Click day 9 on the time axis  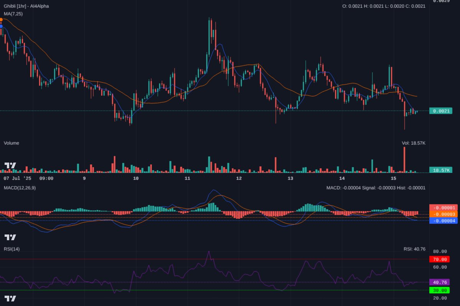[84, 178]
